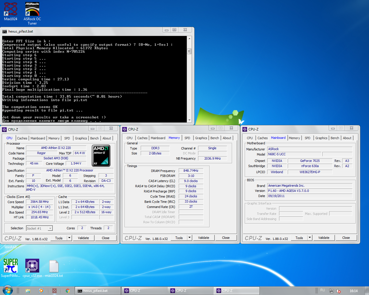Click the DRAM Frequency value 848.7 MHz
Screen dimensions: 369x295
pos(191,171)
